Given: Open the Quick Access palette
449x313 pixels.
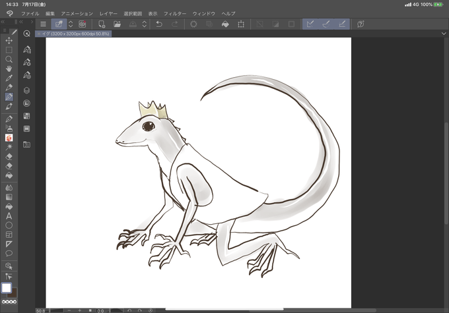Looking at the screenshot, I should coord(26,34).
